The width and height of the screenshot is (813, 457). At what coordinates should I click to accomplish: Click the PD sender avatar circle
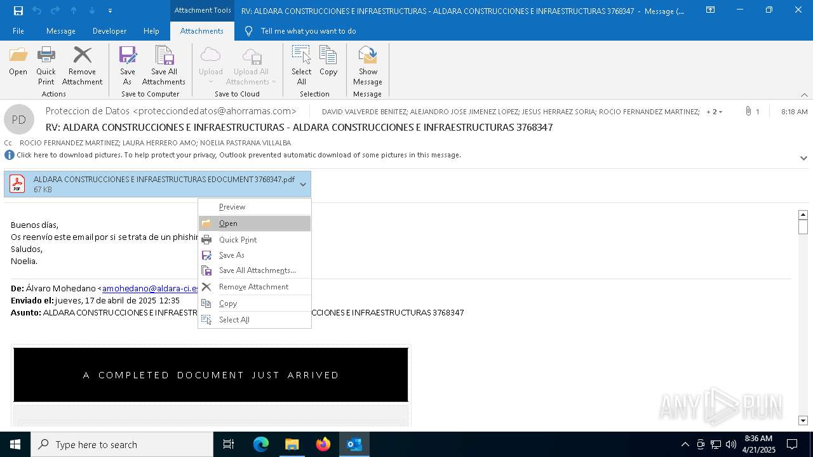coord(19,119)
